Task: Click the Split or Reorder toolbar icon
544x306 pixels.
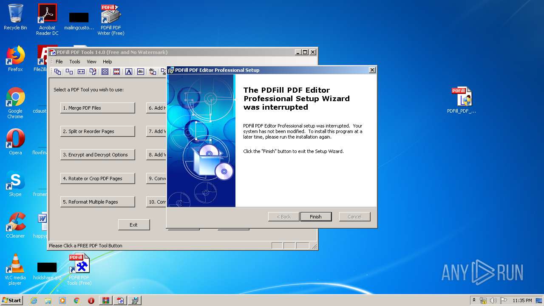Action: [x=69, y=72]
